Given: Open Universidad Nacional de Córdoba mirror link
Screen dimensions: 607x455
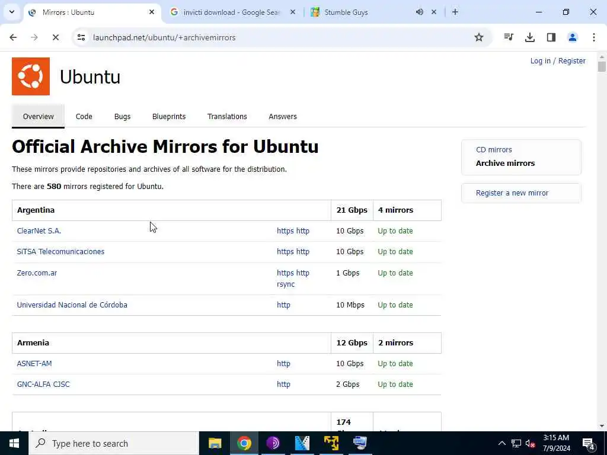Looking at the screenshot, I should coord(72,305).
